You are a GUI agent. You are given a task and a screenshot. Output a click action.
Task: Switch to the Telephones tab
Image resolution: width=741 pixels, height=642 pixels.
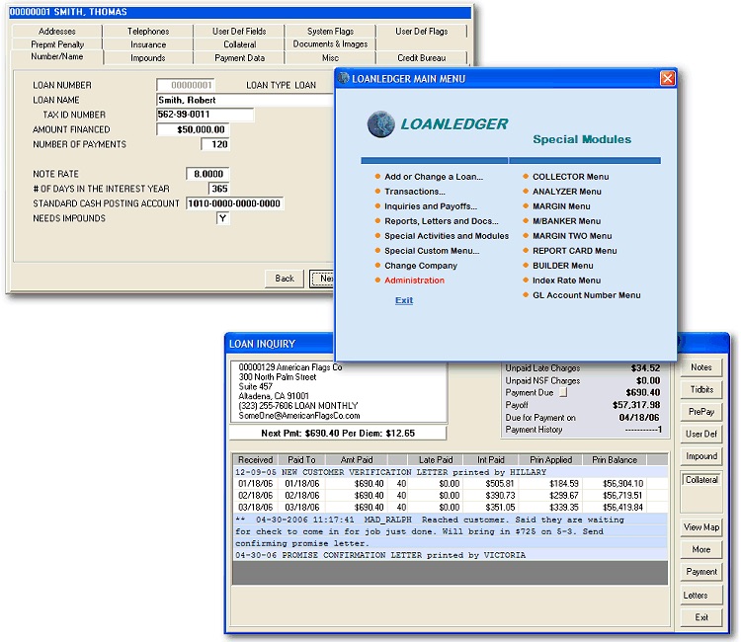tap(148, 32)
